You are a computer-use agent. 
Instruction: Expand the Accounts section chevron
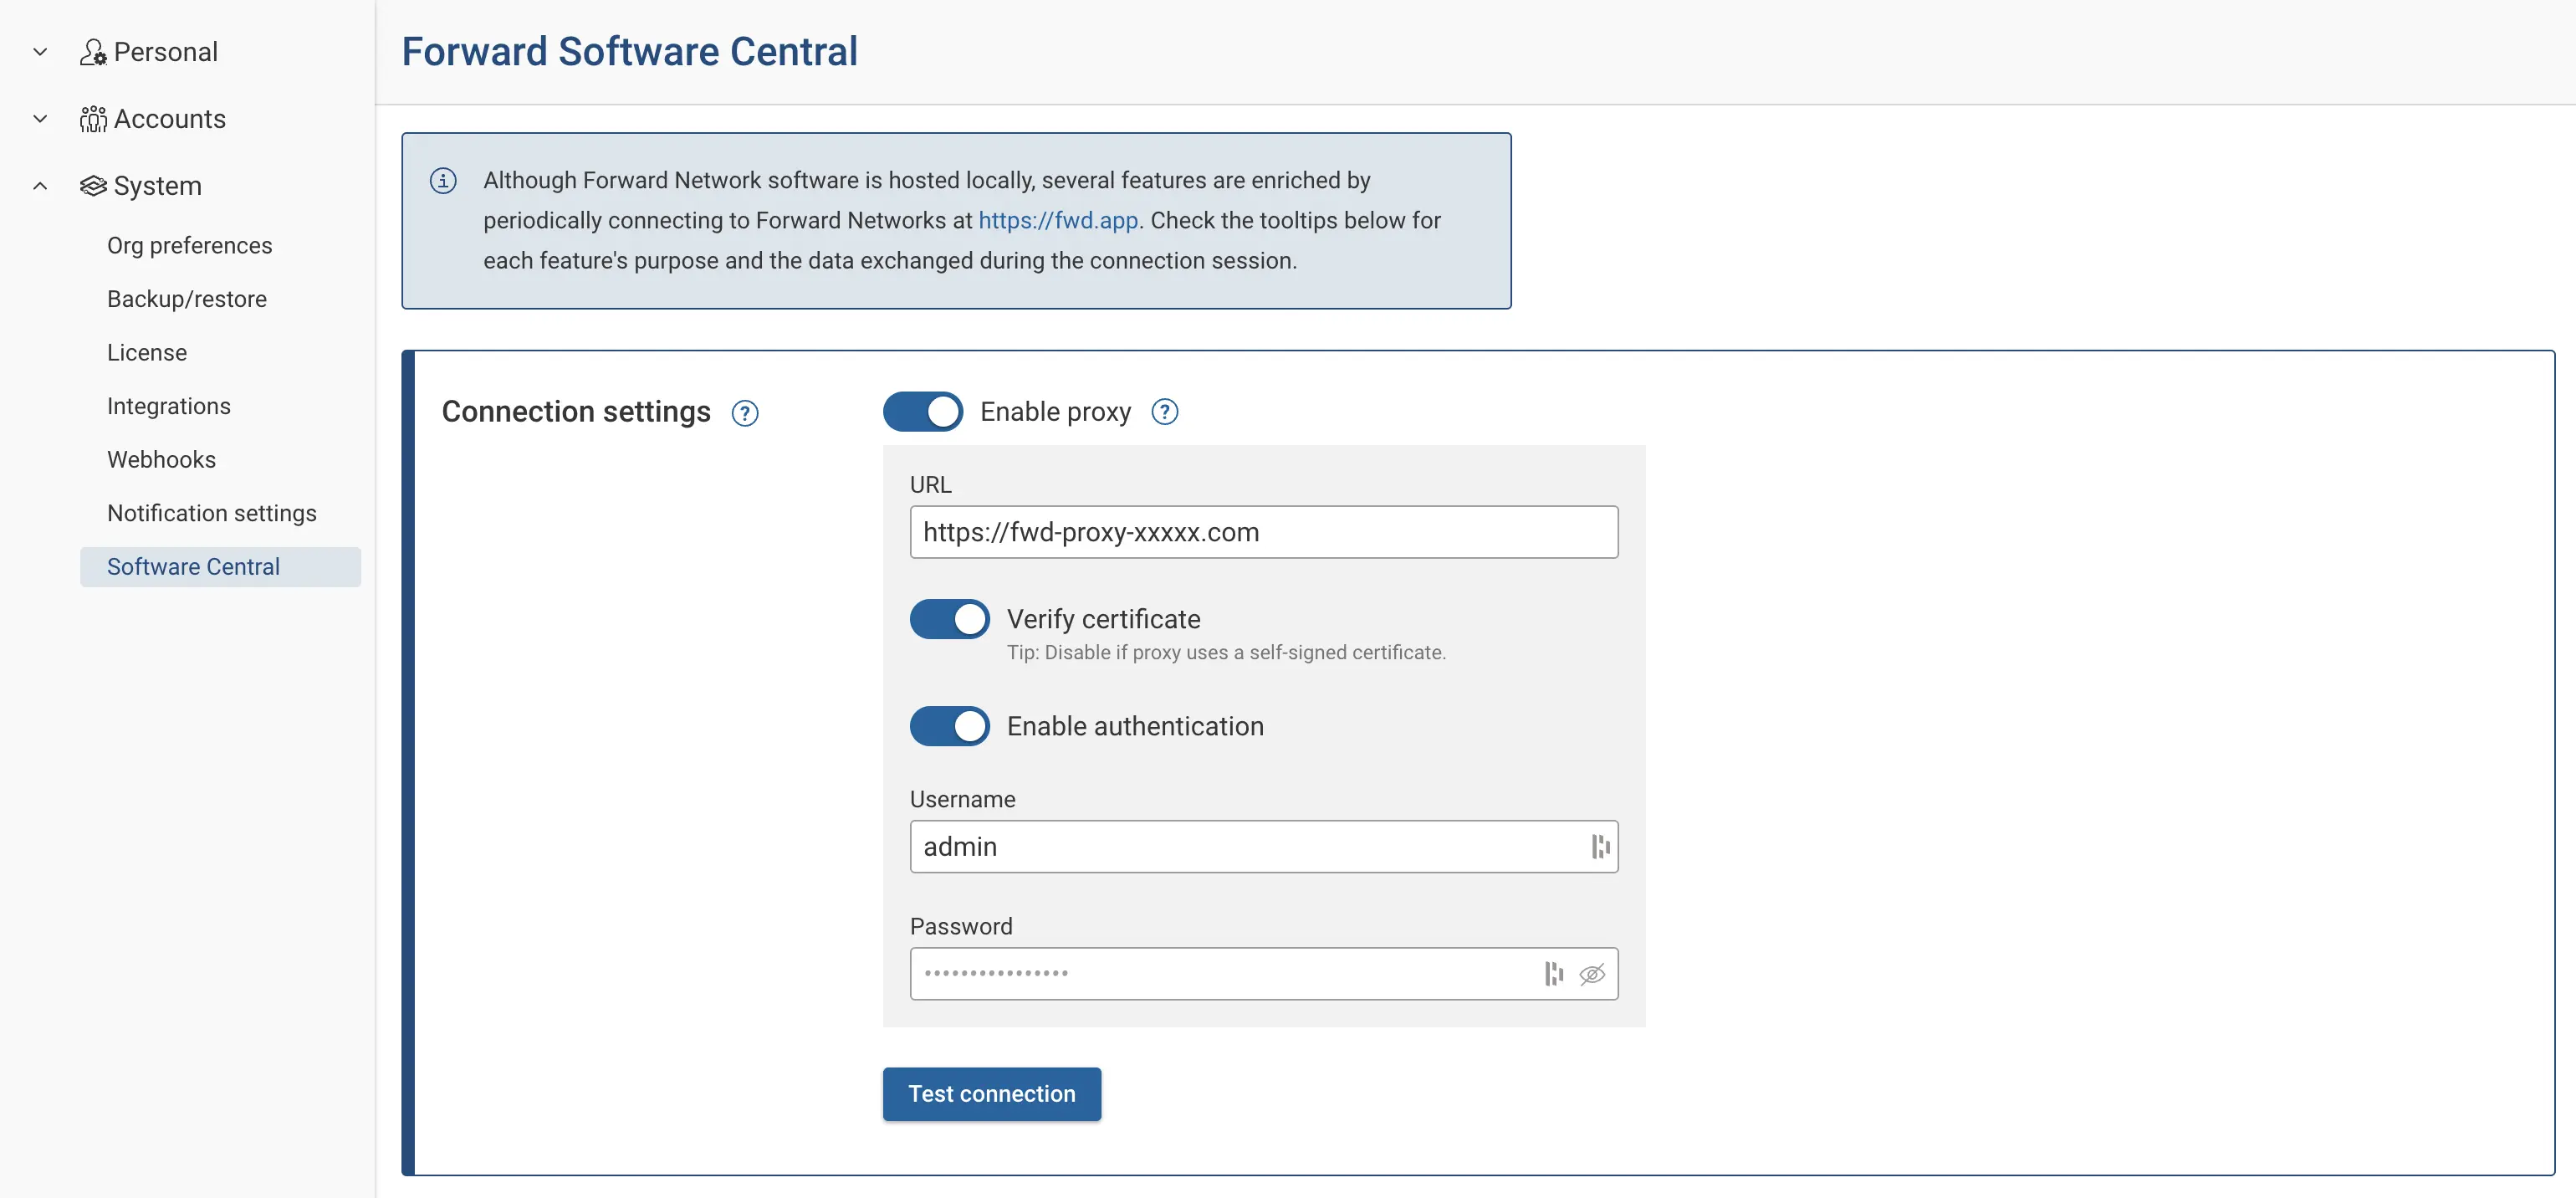40,119
